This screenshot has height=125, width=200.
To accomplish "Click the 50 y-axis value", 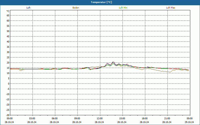I will pos(8,31).
